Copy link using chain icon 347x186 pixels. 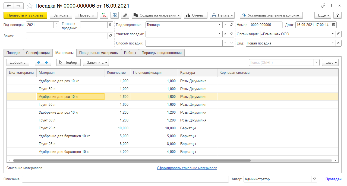coord(323,6)
